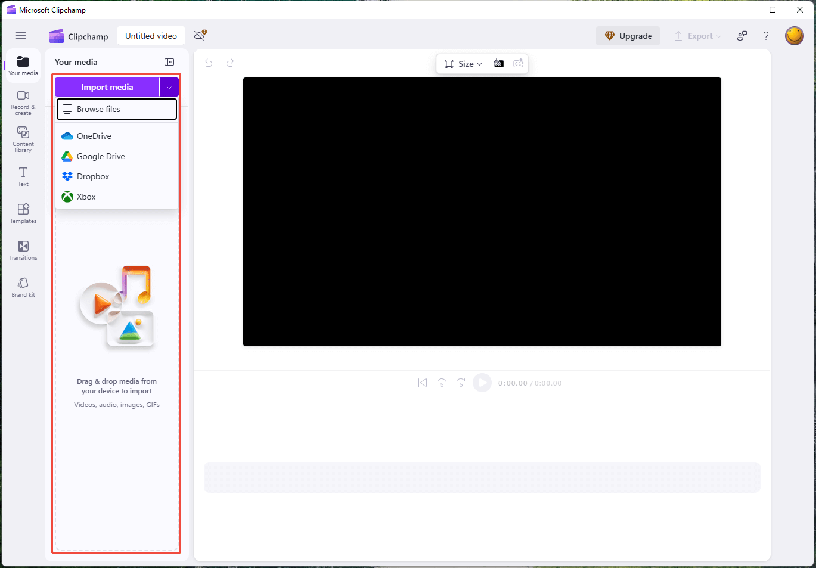Open the Text panel in sidebar
Screen dimensions: 816x568
tap(23, 176)
